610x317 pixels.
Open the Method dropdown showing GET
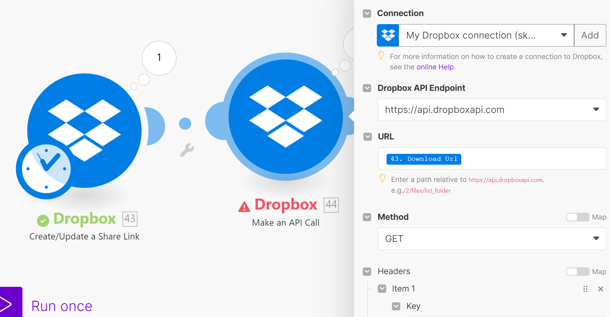pyautogui.click(x=596, y=239)
